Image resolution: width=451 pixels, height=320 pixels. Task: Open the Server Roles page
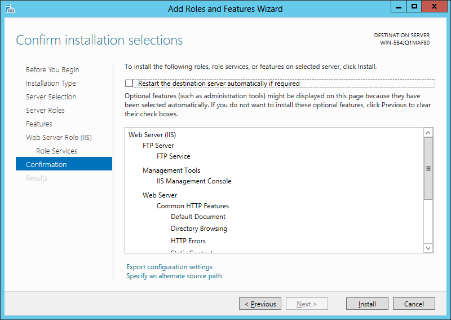[x=45, y=111]
